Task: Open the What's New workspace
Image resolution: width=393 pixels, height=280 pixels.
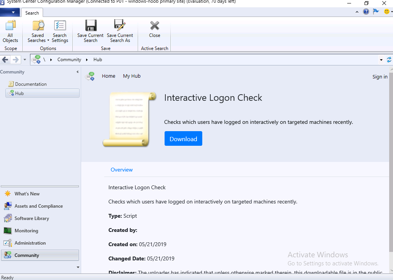Action: click(40, 194)
